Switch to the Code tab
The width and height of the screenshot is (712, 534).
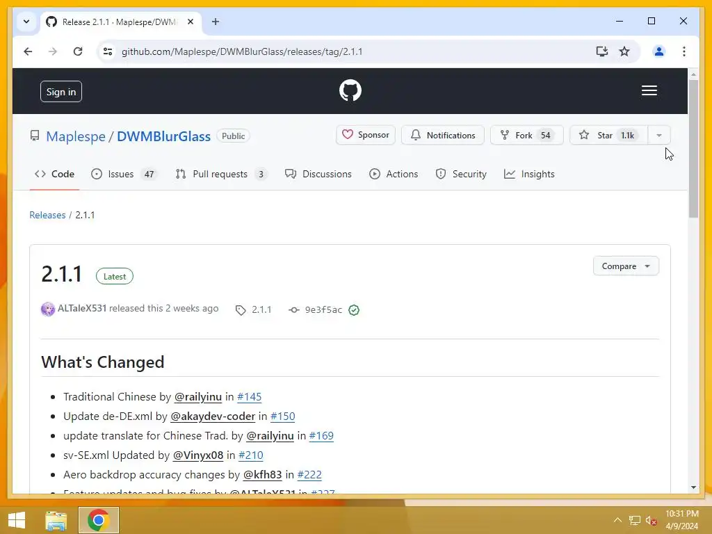point(54,174)
